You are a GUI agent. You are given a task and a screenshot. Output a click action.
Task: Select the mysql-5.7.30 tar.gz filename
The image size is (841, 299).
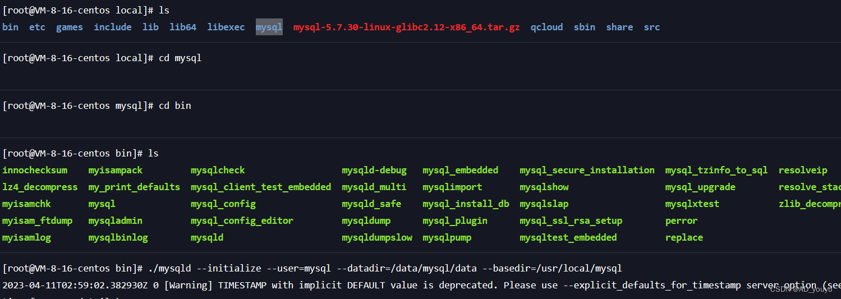(x=407, y=27)
